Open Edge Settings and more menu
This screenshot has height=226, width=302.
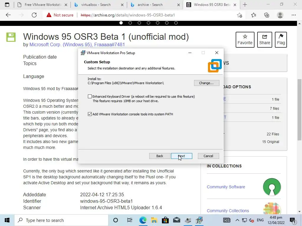coord(293,15)
